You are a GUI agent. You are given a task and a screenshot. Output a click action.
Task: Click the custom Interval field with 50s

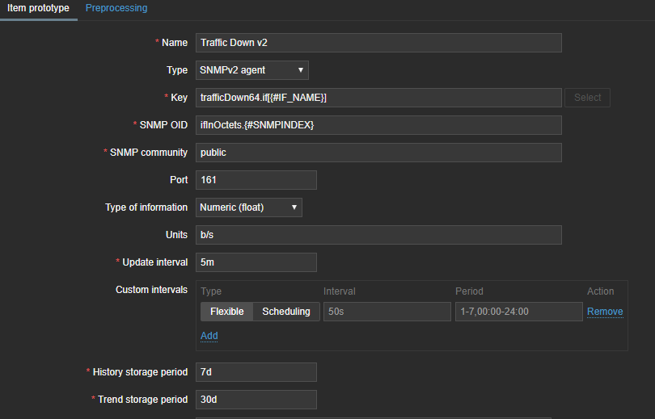coord(387,312)
